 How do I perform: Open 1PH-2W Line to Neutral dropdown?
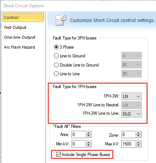(132, 105)
